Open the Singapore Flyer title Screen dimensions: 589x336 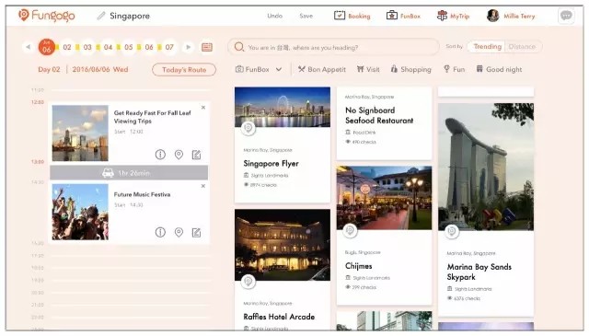coord(271,164)
